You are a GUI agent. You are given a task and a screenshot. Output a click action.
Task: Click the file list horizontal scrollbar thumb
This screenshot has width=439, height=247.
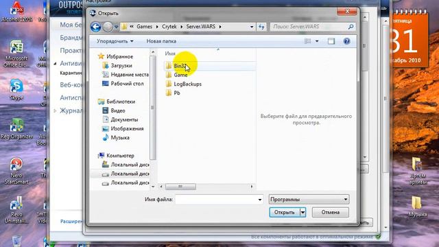(180, 187)
